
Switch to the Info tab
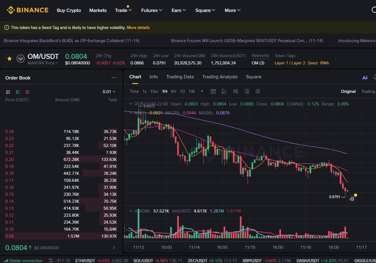(154, 77)
